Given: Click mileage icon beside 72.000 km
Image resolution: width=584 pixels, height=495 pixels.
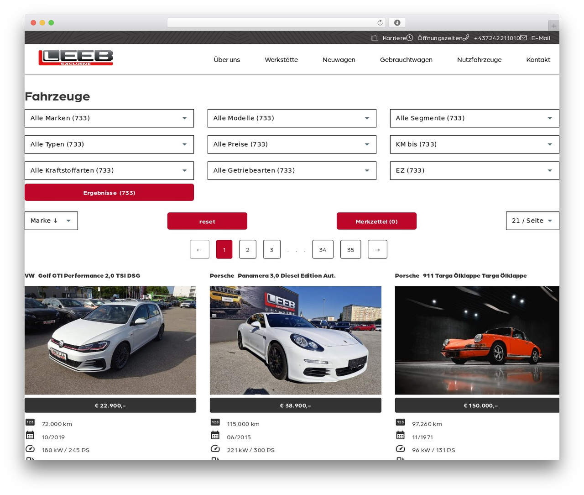Looking at the screenshot, I should coord(30,422).
